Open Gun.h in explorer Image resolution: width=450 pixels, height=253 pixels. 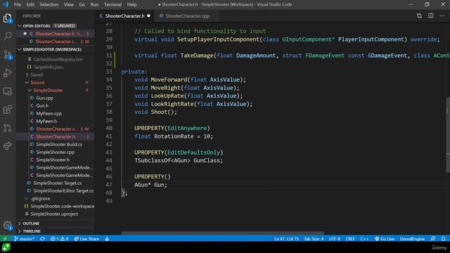pos(42,105)
